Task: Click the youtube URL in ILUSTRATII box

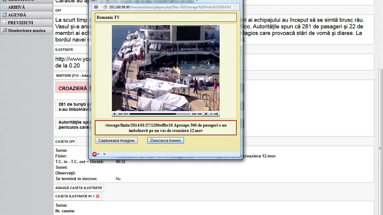Action: point(72,59)
